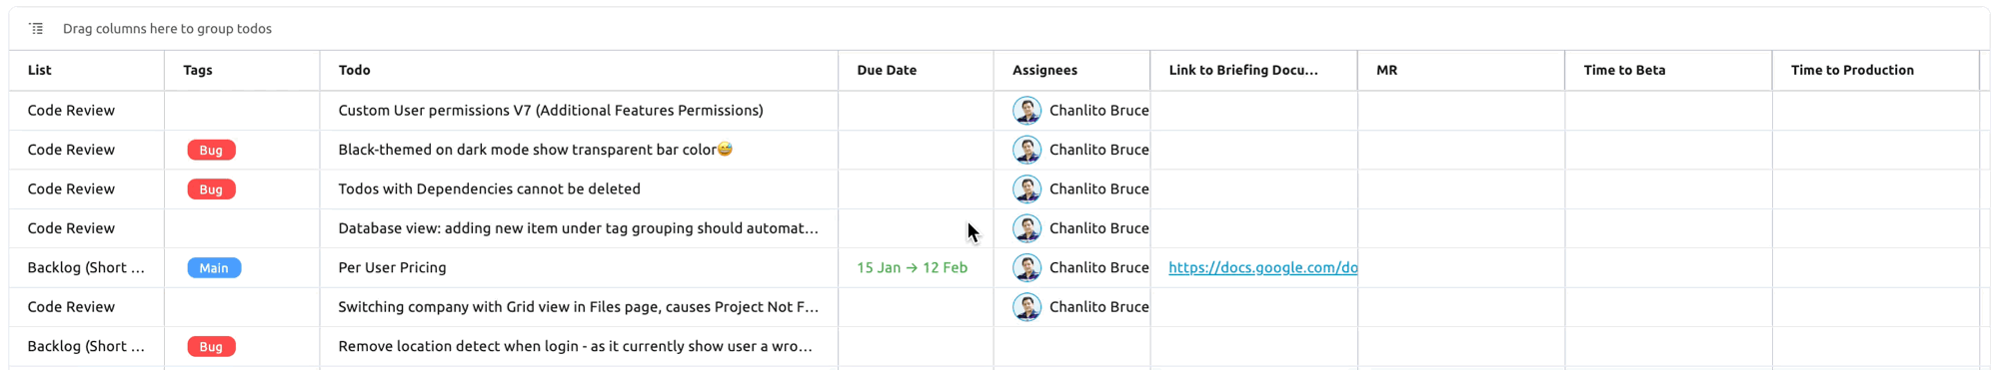Image resolution: width=1999 pixels, height=370 pixels.
Task: Open Todos with Dependencies cannot be deleted
Action: click(489, 188)
